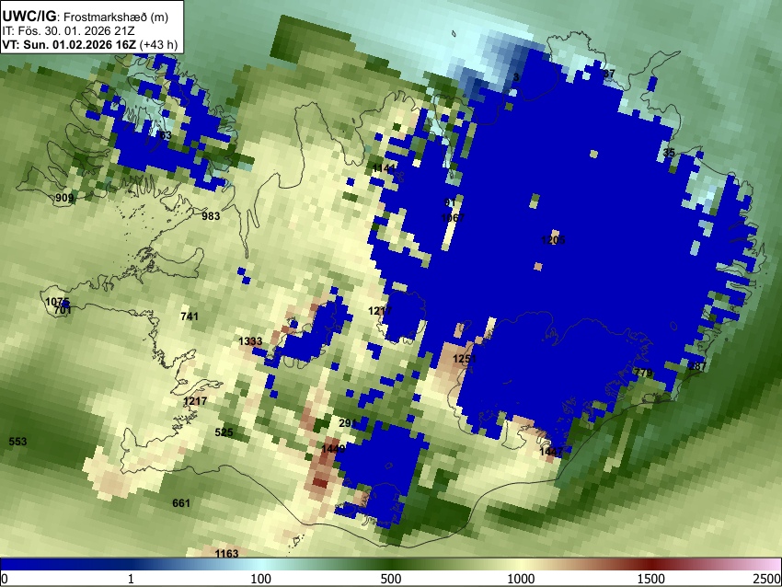Click the map value 1205
This screenshot has width=782, height=587.
(x=553, y=240)
